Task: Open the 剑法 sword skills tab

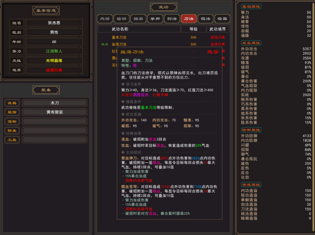Action: [172, 19]
